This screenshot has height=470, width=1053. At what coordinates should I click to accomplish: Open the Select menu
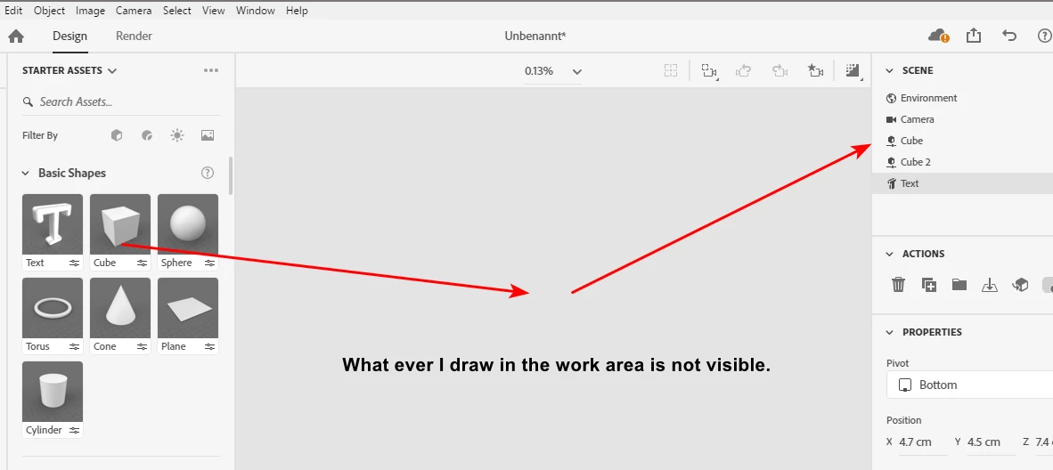point(176,11)
